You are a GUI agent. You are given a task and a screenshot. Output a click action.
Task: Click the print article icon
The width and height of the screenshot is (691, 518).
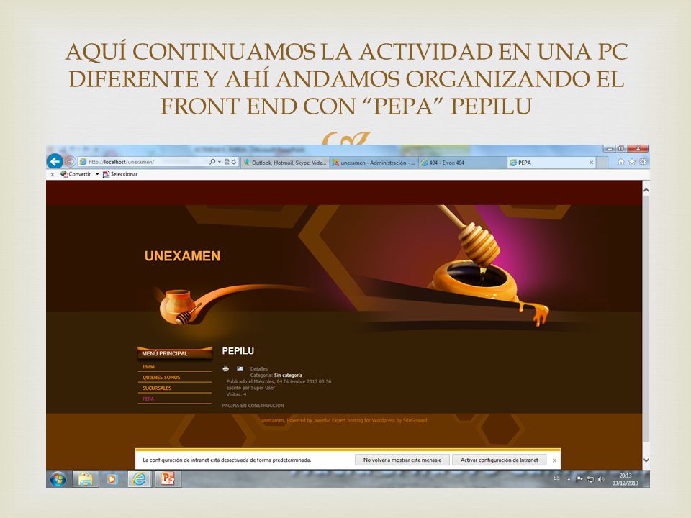point(226,368)
